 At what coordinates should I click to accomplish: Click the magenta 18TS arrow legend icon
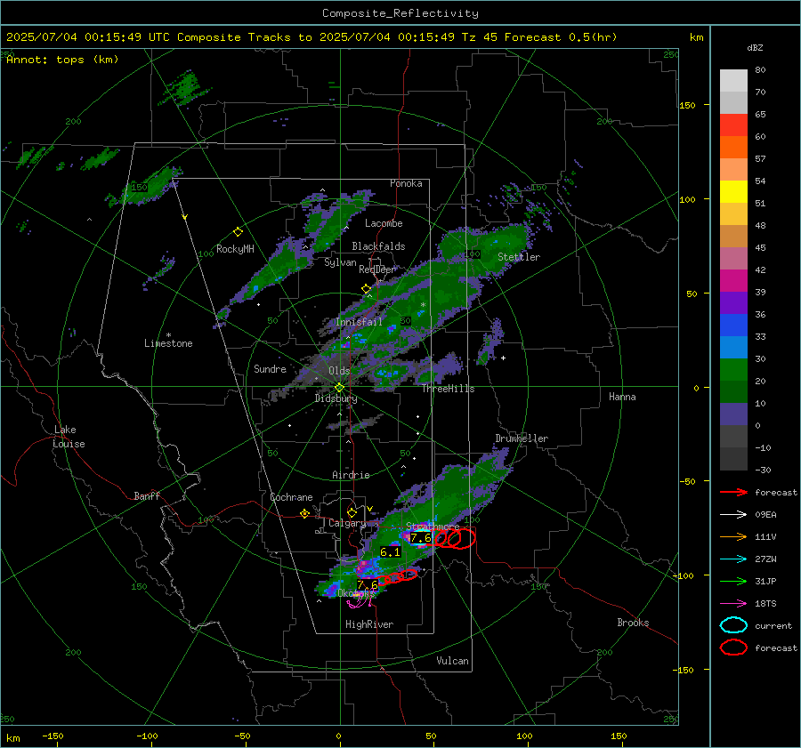click(x=733, y=603)
